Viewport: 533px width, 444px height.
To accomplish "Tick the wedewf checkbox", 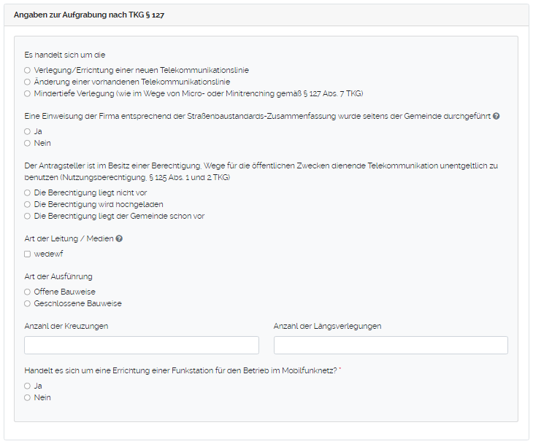I will coord(27,254).
